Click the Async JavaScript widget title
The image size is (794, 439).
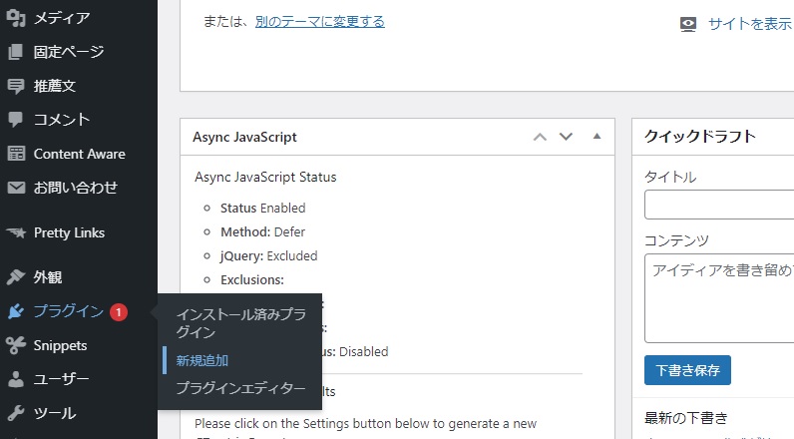(x=244, y=137)
